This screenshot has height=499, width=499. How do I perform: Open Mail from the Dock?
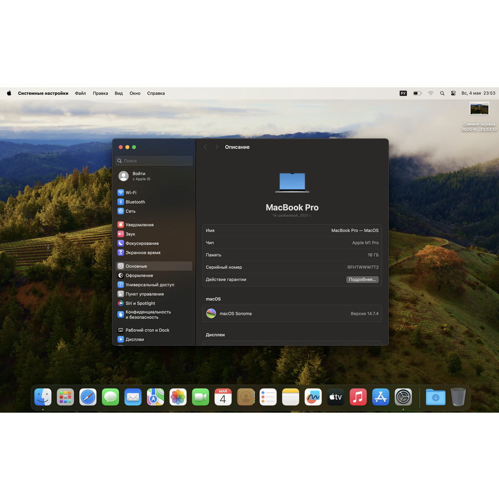tap(133, 397)
